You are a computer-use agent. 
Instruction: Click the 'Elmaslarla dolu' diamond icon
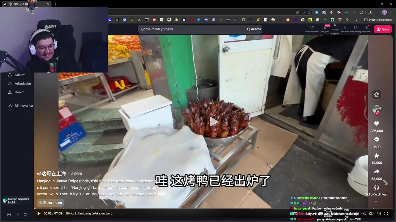click(x=312, y=29)
